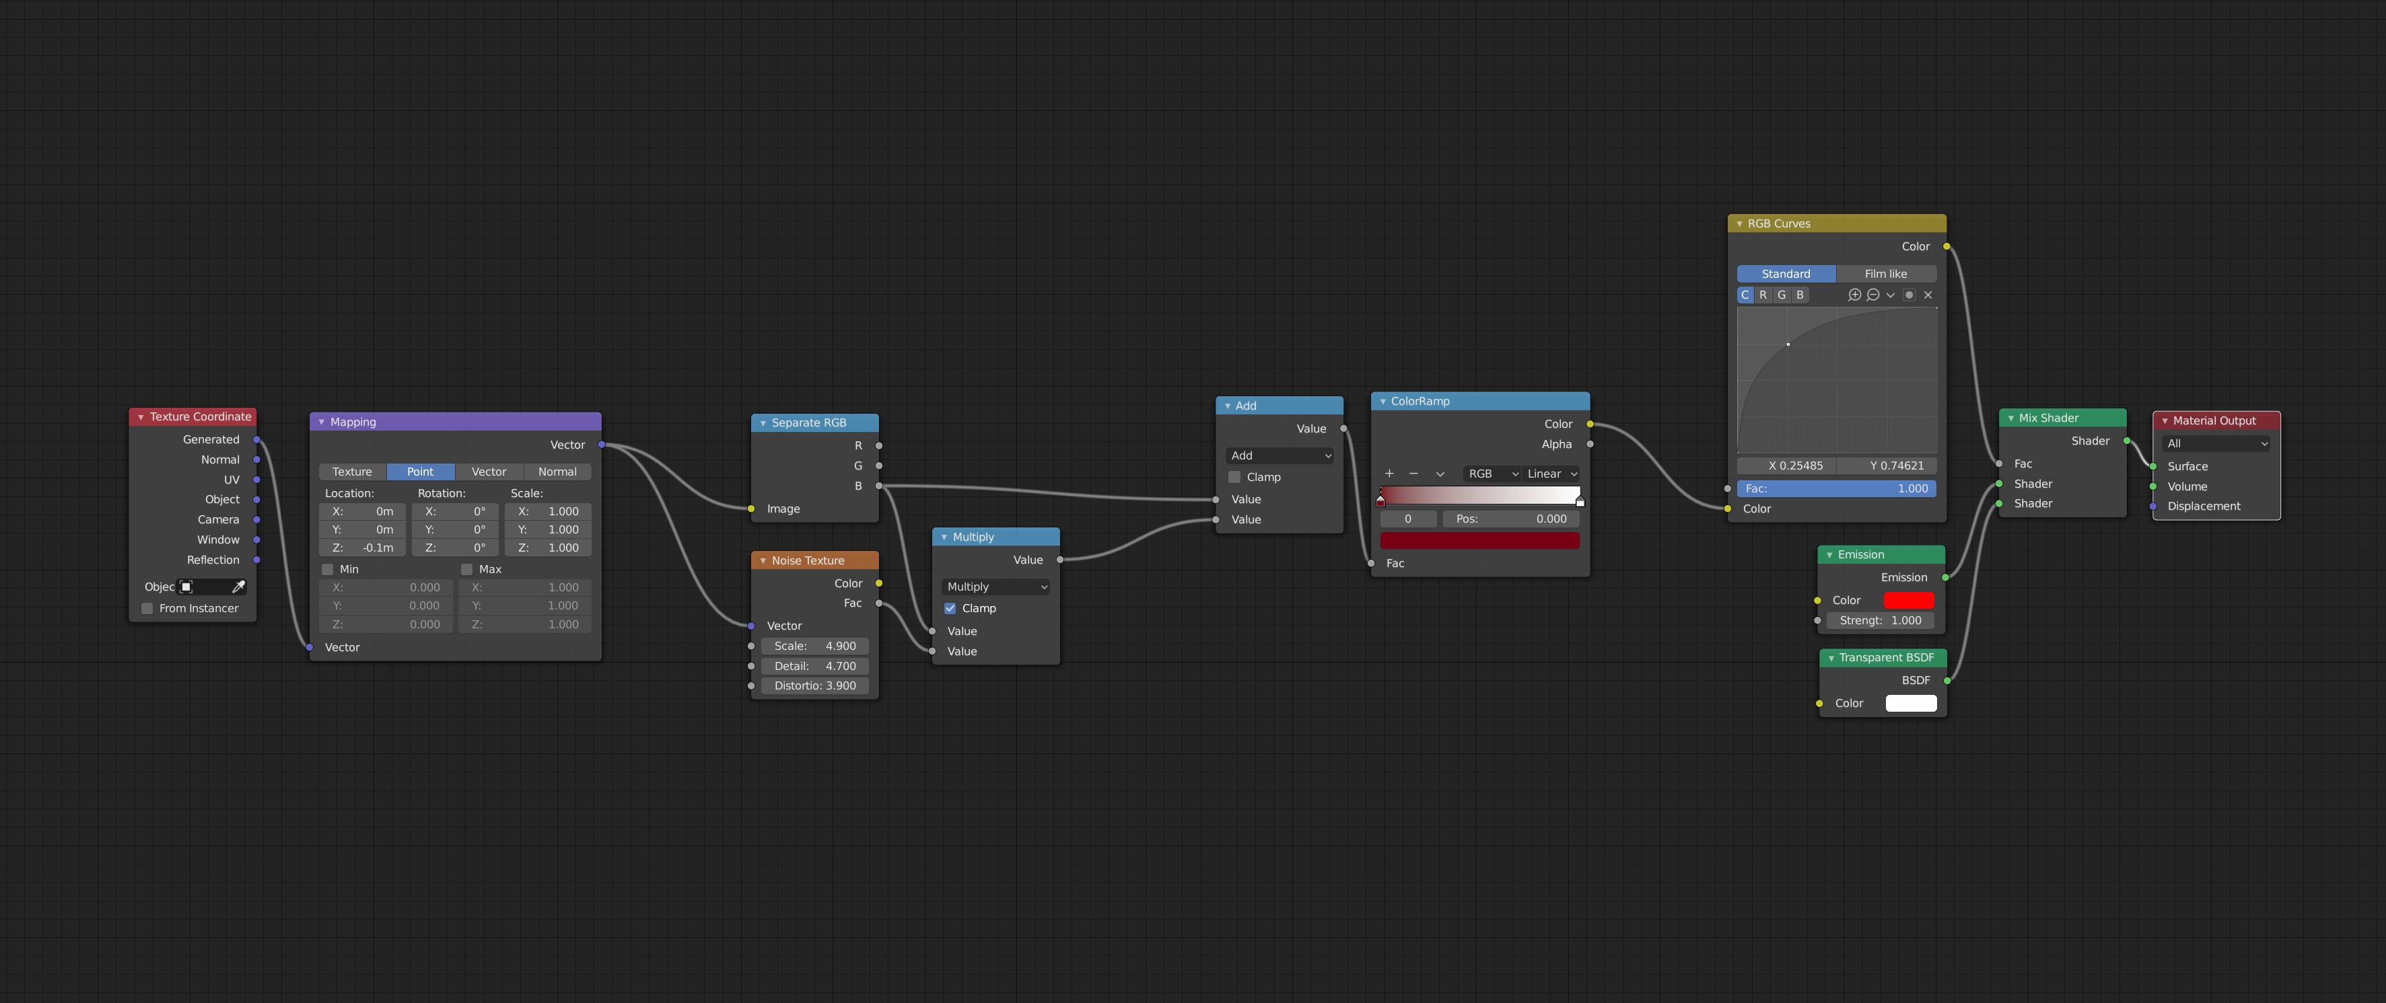Remove a ColorRamp stop with minus icon
Screen dimensions: 2386x1003
pyautogui.click(x=1413, y=474)
